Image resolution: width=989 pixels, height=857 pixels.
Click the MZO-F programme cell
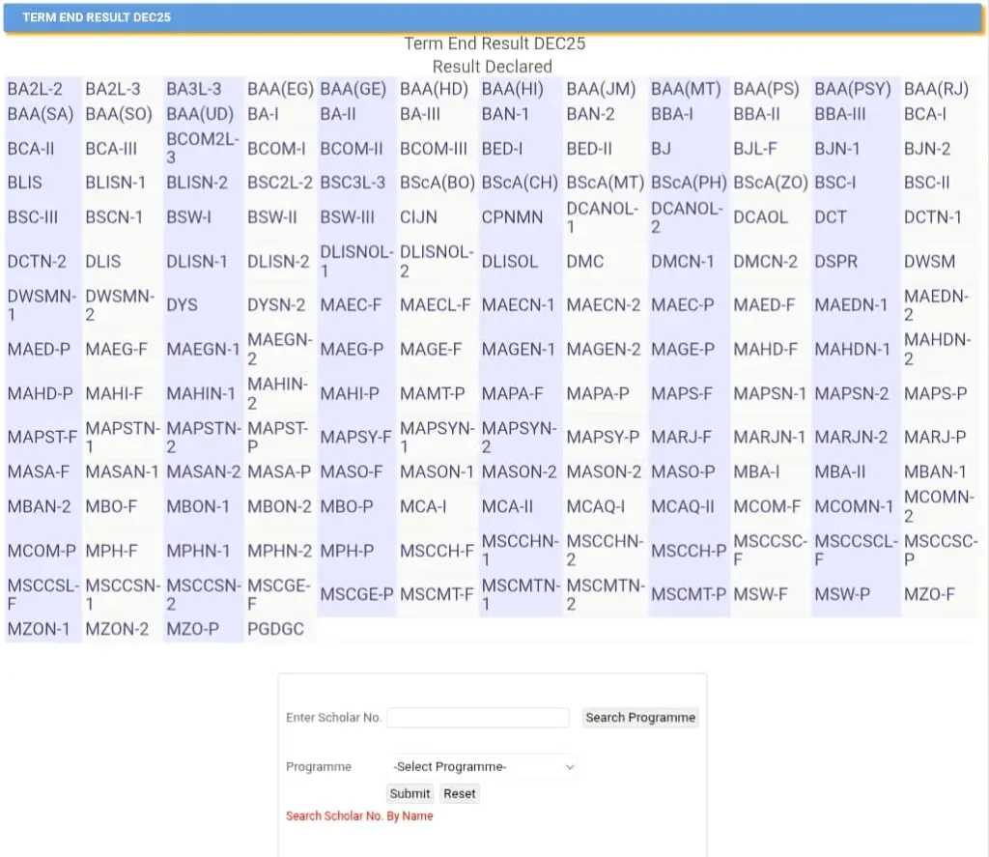pyautogui.click(x=929, y=594)
